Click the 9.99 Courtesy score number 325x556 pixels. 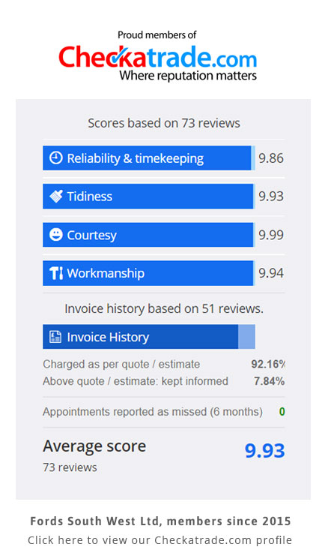tap(271, 235)
